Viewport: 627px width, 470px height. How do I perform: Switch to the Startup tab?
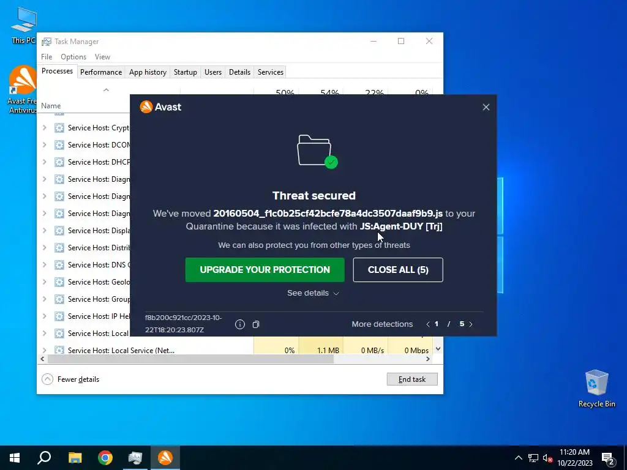(185, 72)
